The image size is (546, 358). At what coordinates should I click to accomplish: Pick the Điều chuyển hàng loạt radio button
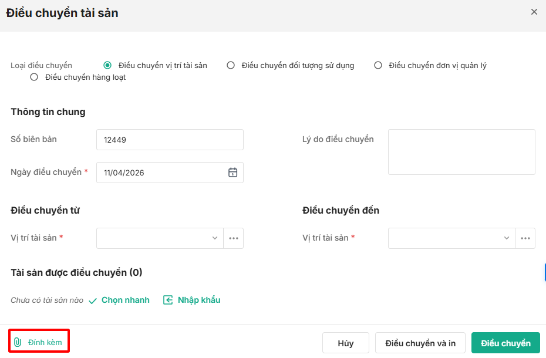coord(34,77)
